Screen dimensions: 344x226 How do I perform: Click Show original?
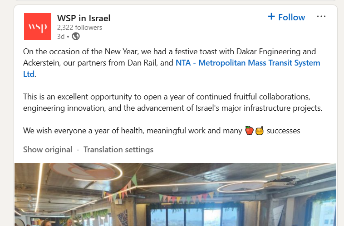[x=48, y=150]
